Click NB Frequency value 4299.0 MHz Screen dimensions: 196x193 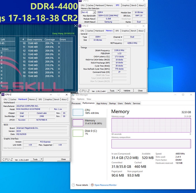coord(132,43)
